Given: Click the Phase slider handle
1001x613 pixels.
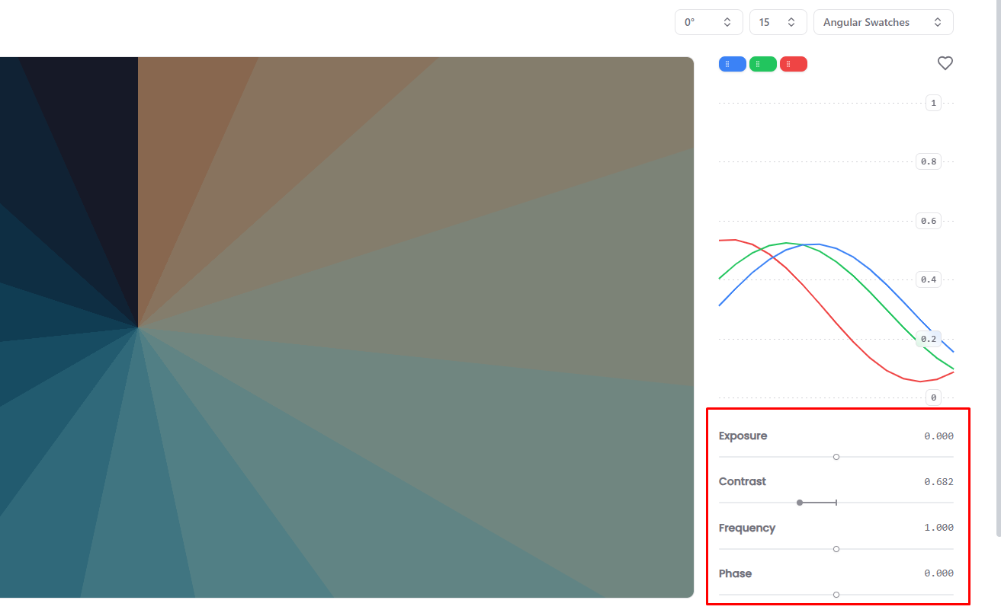Looking at the screenshot, I should pyautogui.click(x=836, y=595).
